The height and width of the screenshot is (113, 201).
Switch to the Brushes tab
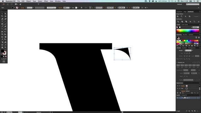[x=185, y=35]
